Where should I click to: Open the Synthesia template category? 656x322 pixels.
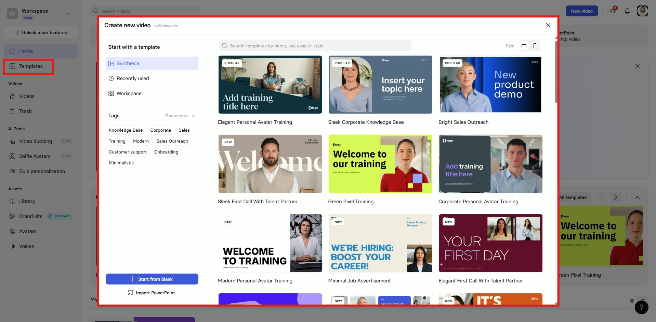click(x=152, y=63)
